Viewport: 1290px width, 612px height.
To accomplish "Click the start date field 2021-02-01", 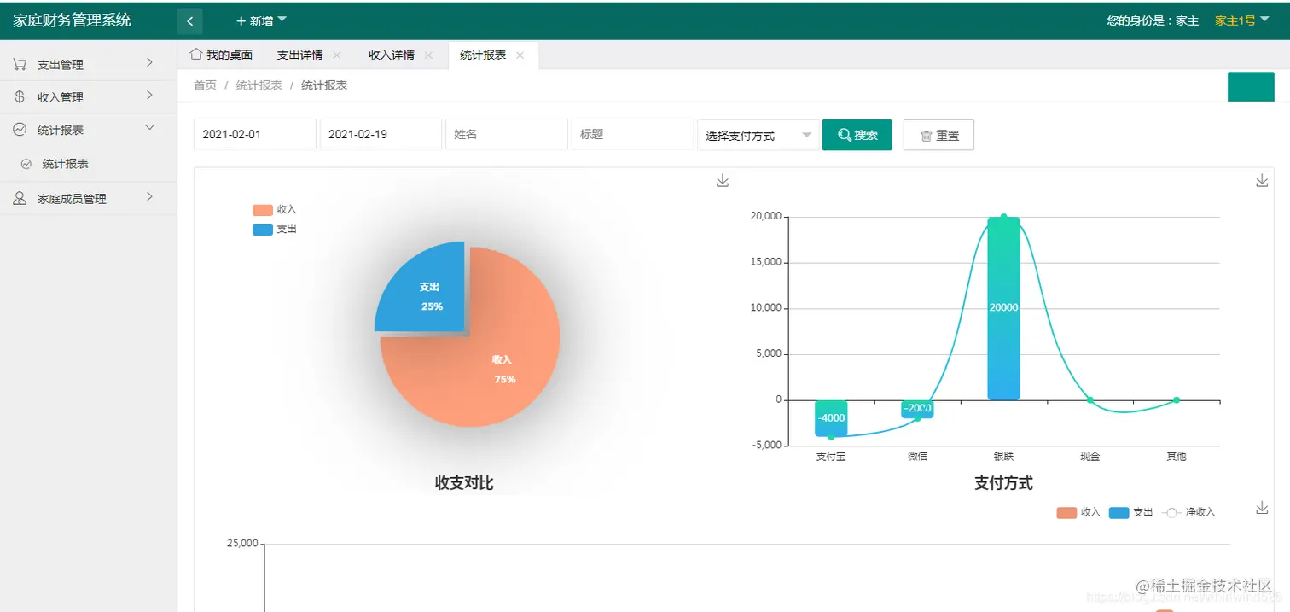I will [255, 134].
